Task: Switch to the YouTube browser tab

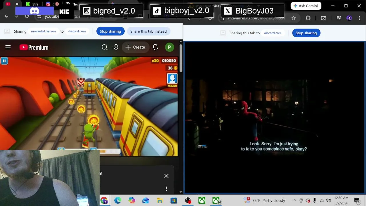Action: (8, 4)
